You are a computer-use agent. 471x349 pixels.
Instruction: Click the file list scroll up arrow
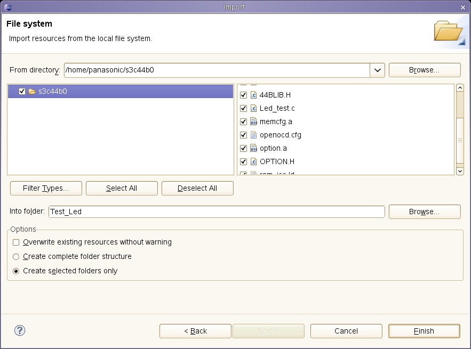click(x=460, y=87)
